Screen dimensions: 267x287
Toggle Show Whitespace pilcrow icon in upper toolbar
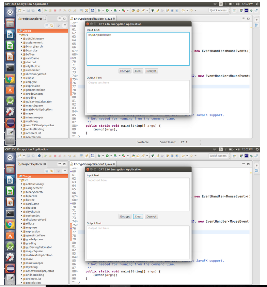177,11
